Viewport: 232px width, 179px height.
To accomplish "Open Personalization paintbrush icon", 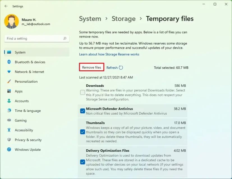I will [9, 82].
